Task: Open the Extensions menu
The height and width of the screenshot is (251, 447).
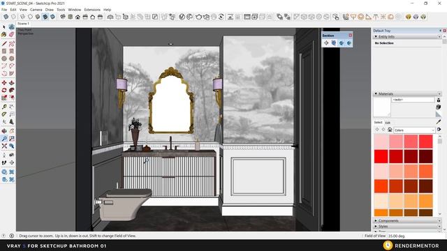Action: pos(92,10)
